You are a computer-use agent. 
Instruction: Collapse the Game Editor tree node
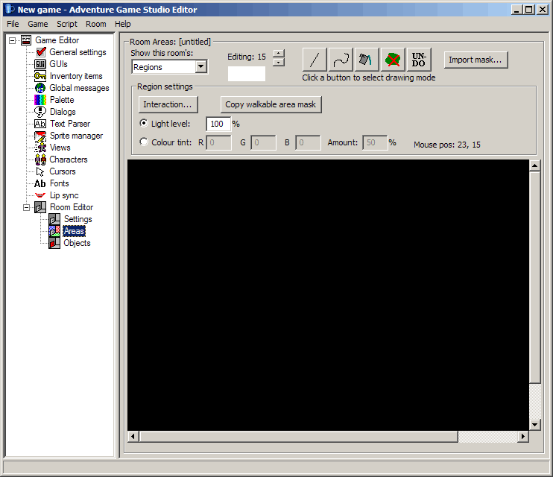(13, 40)
